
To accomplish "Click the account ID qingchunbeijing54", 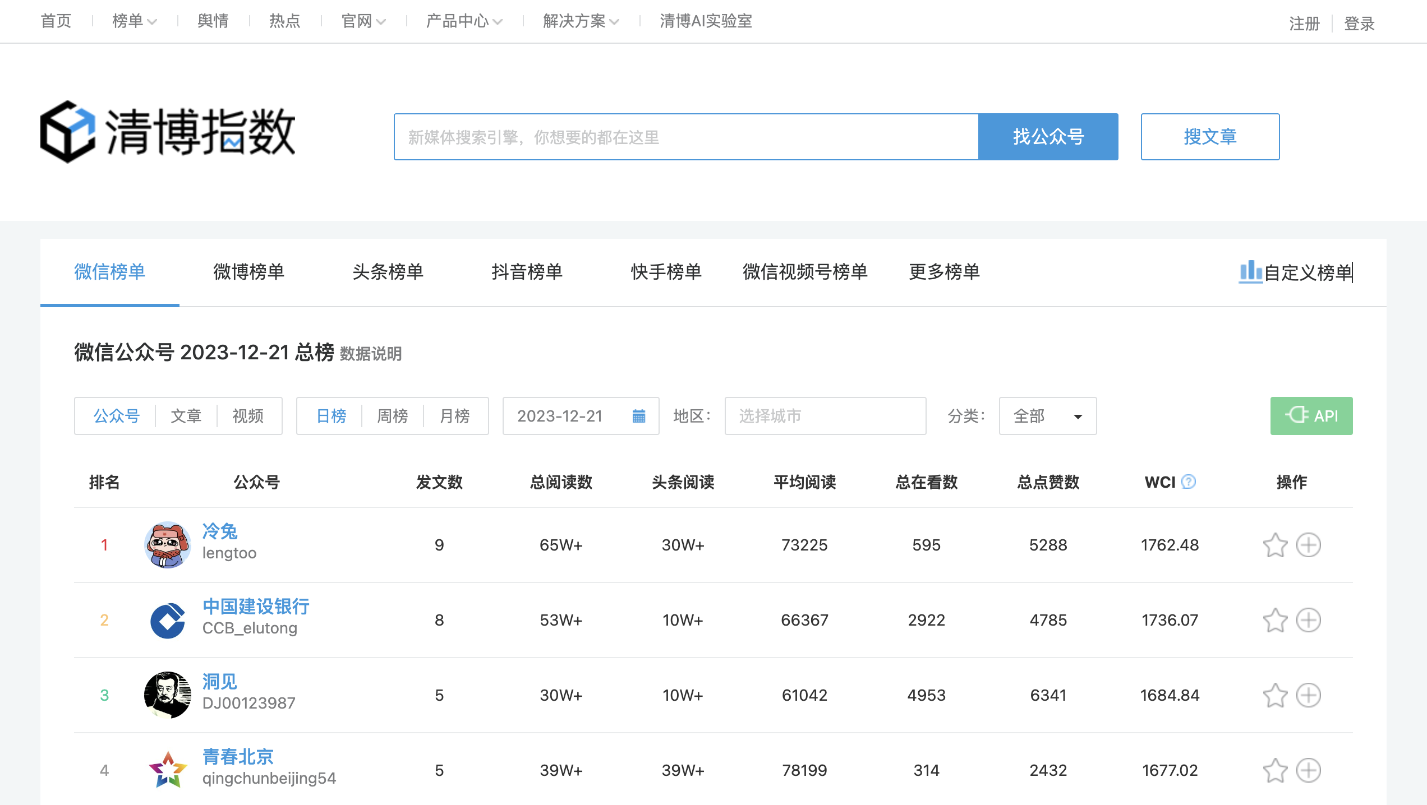I will coord(269,778).
